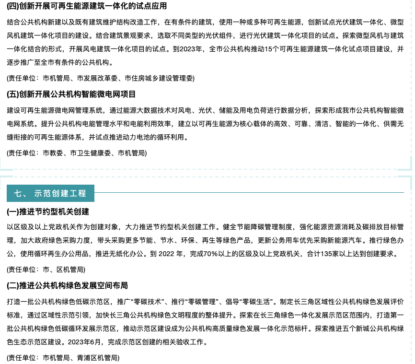Click the responsibility line listing 市教委、市卫生健康委
The height and width of the screenshot is (364, 415).
[x=77, y=153]
